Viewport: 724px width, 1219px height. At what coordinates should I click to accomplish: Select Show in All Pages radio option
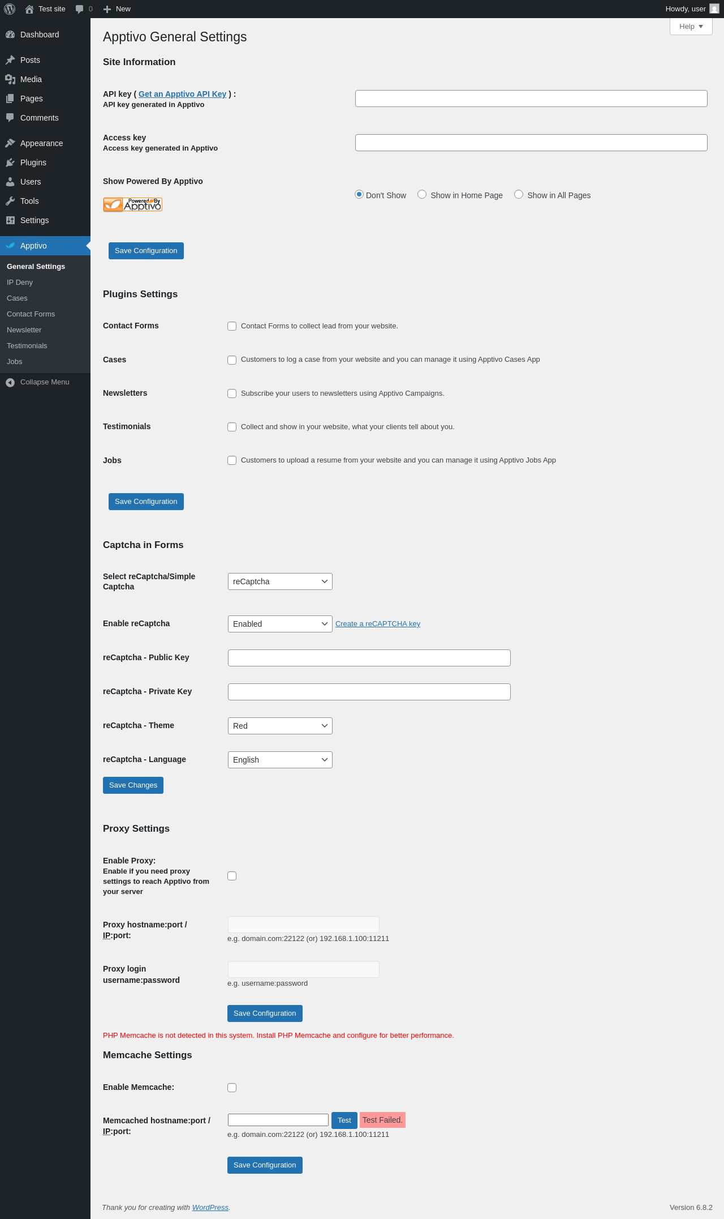(x=519, y=194)
